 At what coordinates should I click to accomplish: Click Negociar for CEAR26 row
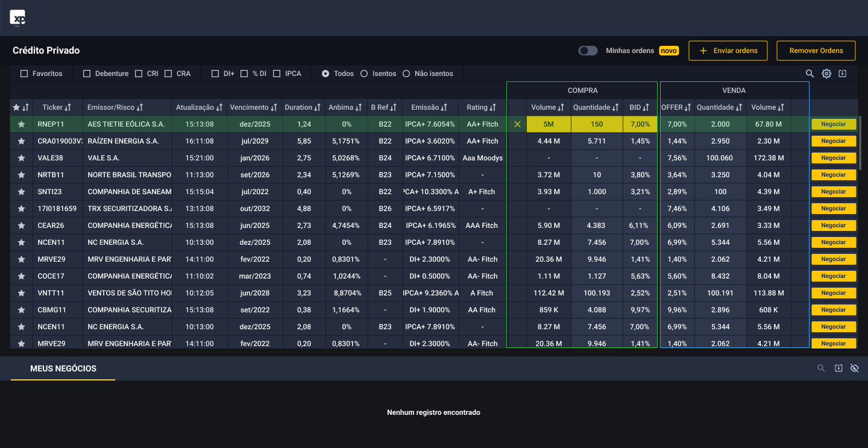[834, 226]
